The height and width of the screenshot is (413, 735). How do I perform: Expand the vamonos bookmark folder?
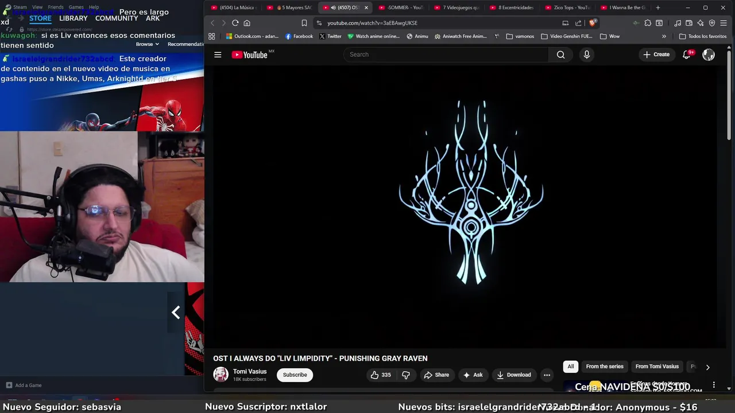coord(520,36)
